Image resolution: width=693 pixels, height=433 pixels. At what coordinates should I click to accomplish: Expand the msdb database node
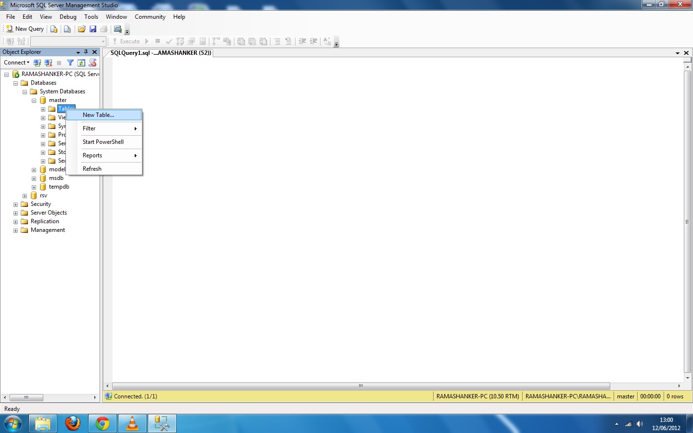pos(34,178)
